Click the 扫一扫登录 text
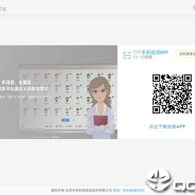The width and height of the screenshot is (195, 195). coord(142,57)
